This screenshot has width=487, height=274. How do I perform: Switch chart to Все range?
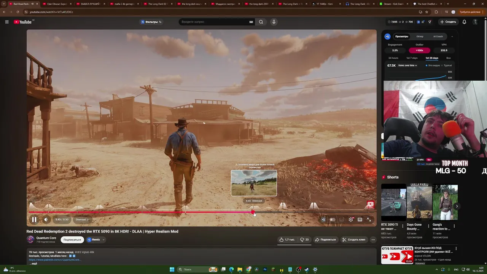click(449, 58)
